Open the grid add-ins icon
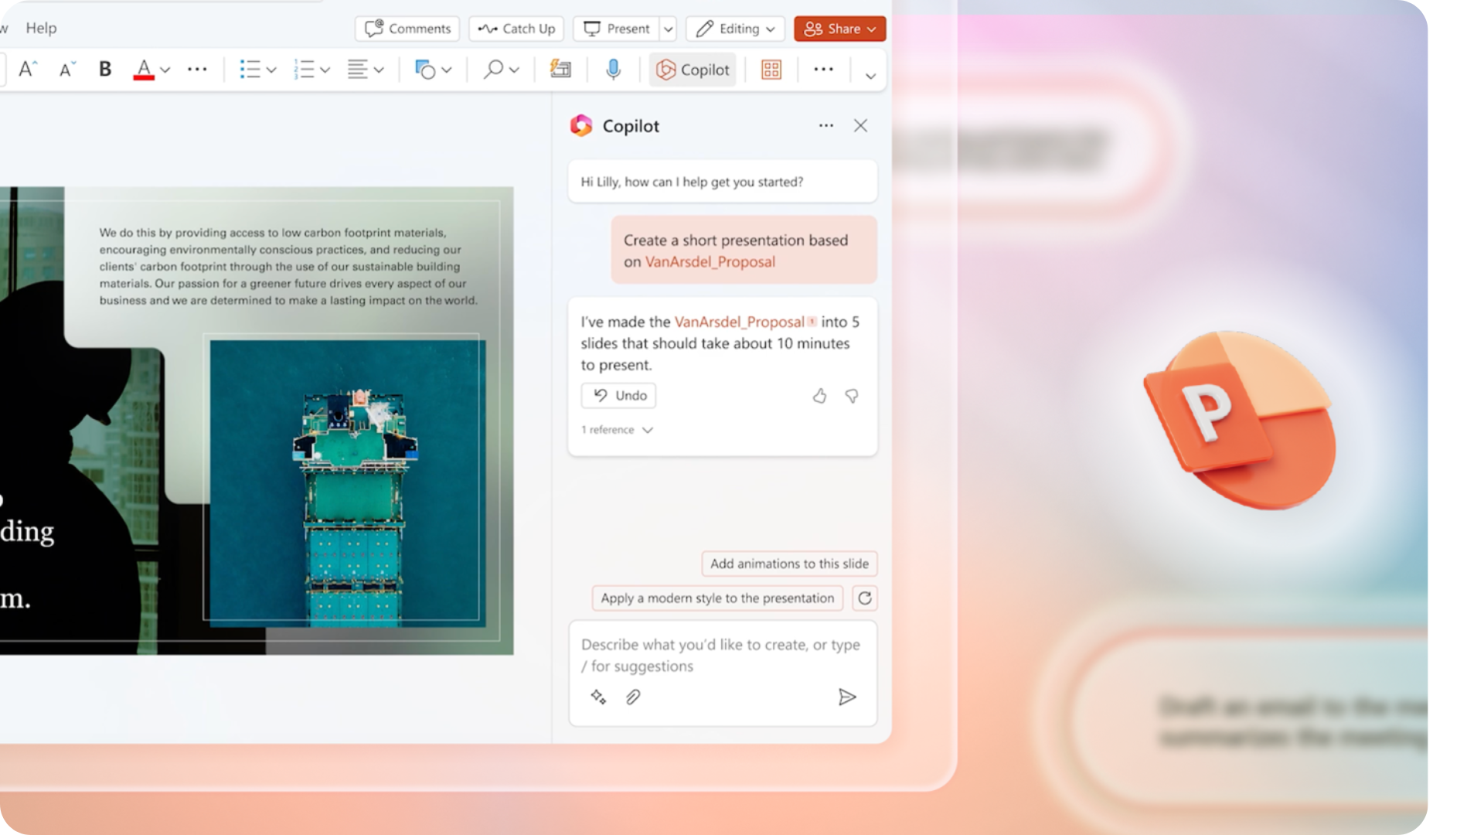Screen dimensions: 1484x835 pyautogui.click(x=771, y=70)
